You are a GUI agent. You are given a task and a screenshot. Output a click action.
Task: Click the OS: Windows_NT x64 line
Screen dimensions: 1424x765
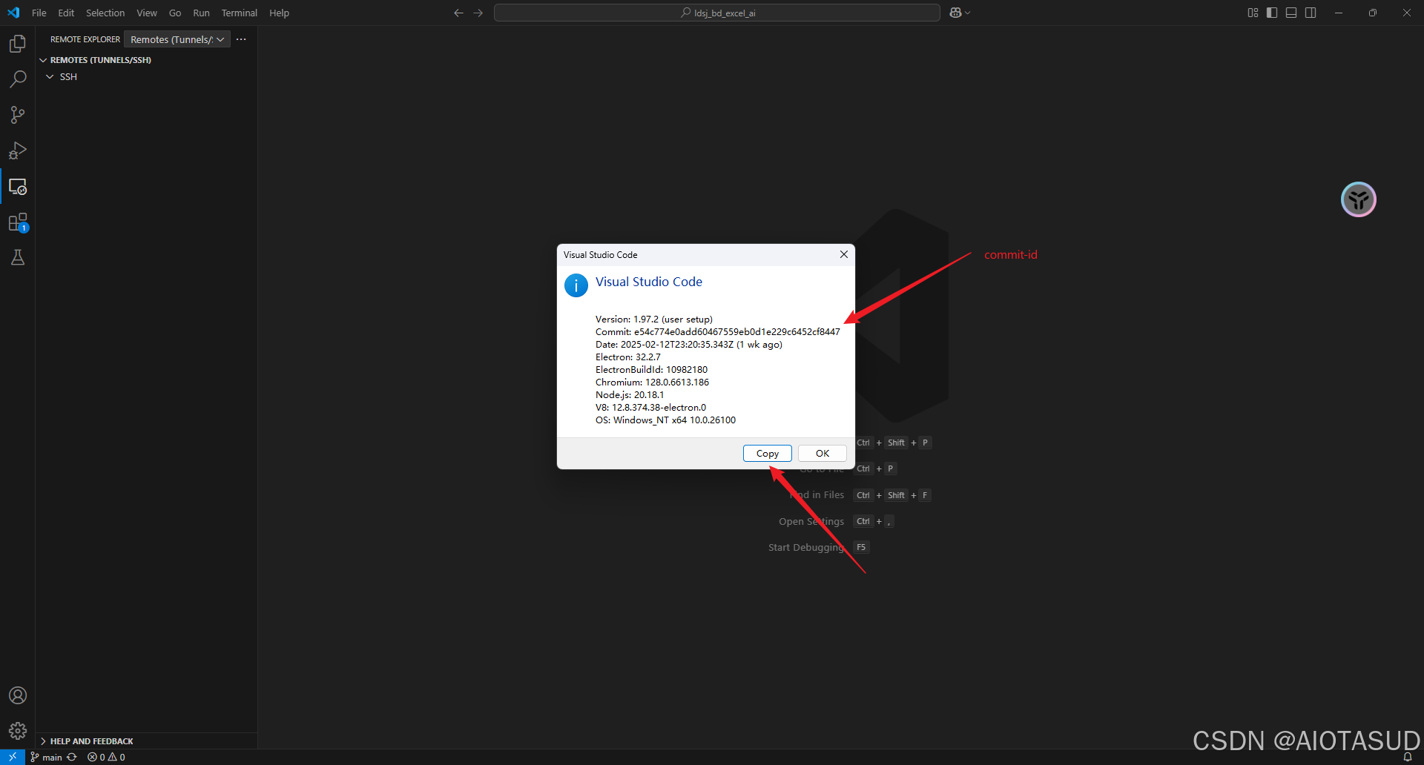click(665, 420)
